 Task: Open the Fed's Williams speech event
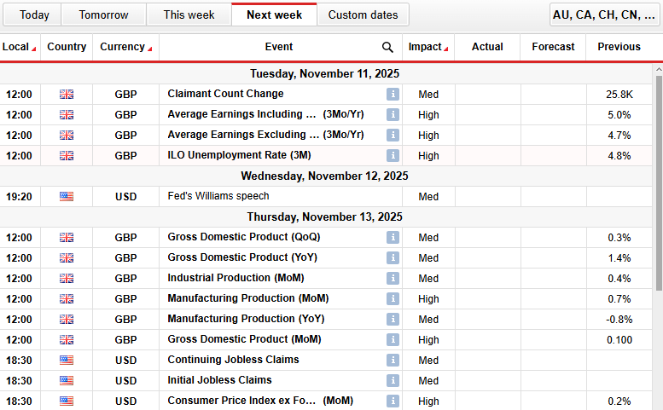[x=218, y=196]
